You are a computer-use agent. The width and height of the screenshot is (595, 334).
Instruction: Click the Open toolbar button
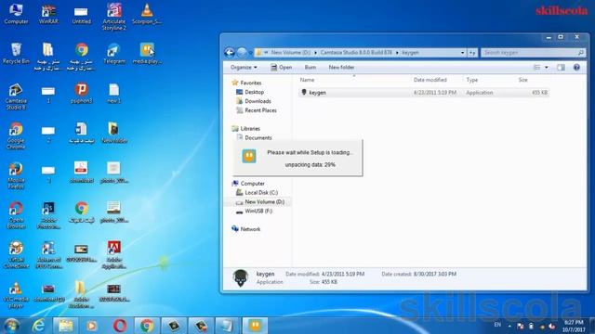point(281,68)
